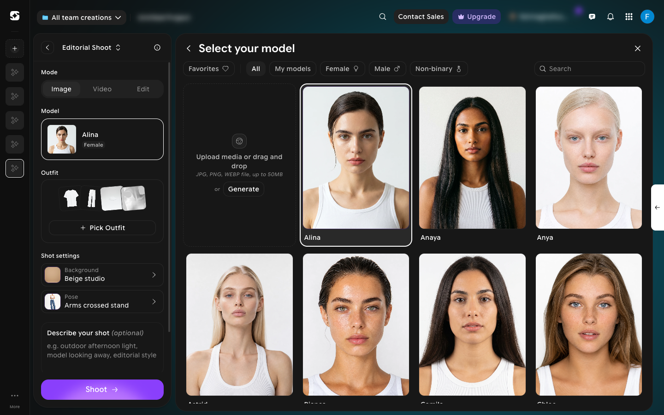Select the Alina model thumbnail in the grid
Screen dimensions: 664x415
[356, 158]
